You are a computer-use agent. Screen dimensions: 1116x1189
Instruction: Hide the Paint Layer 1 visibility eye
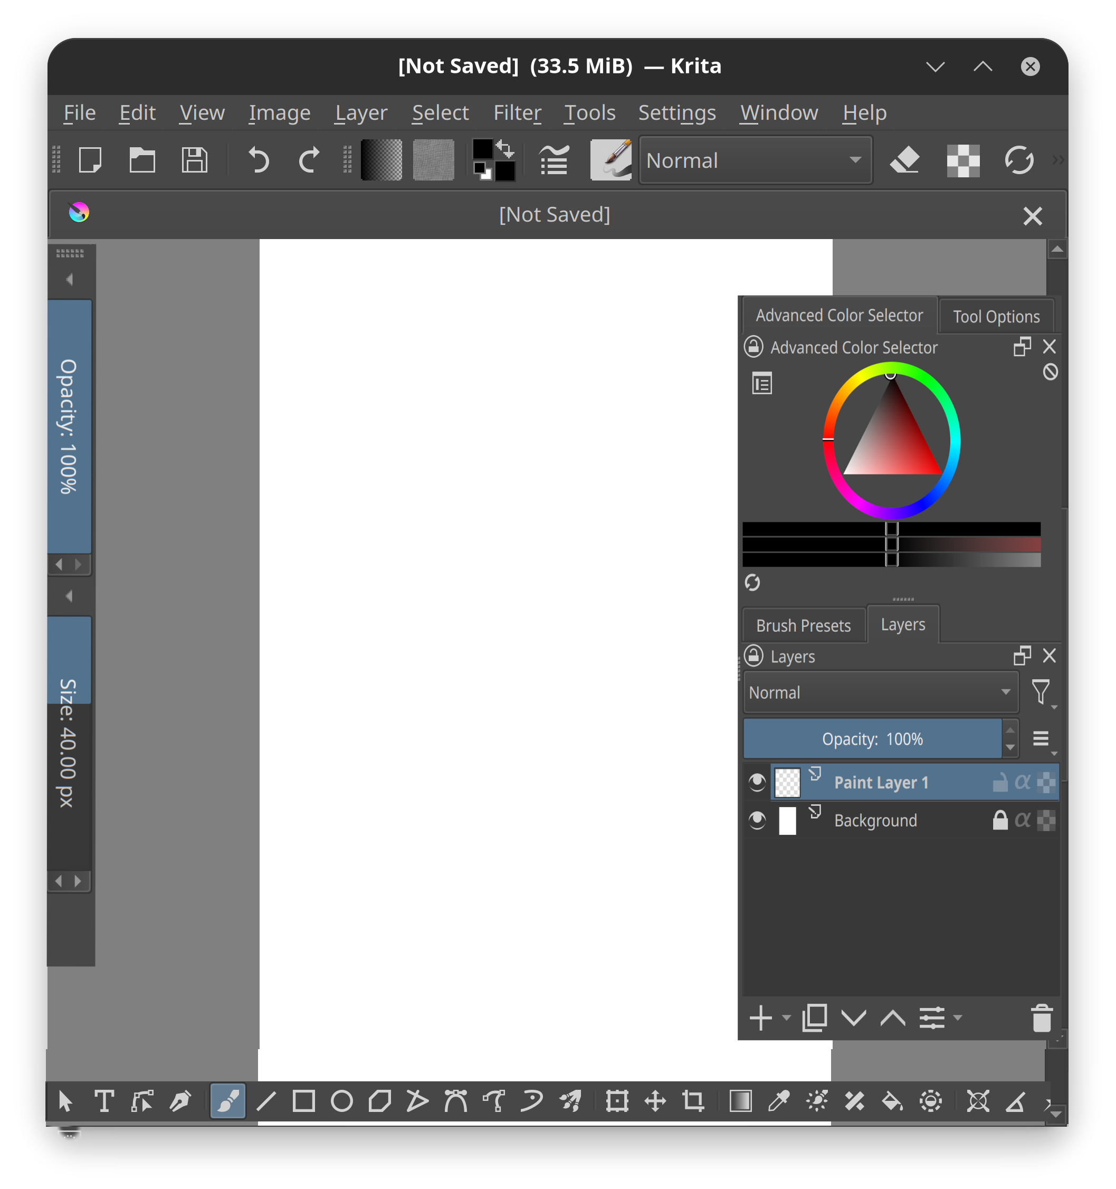pos(757,782)
